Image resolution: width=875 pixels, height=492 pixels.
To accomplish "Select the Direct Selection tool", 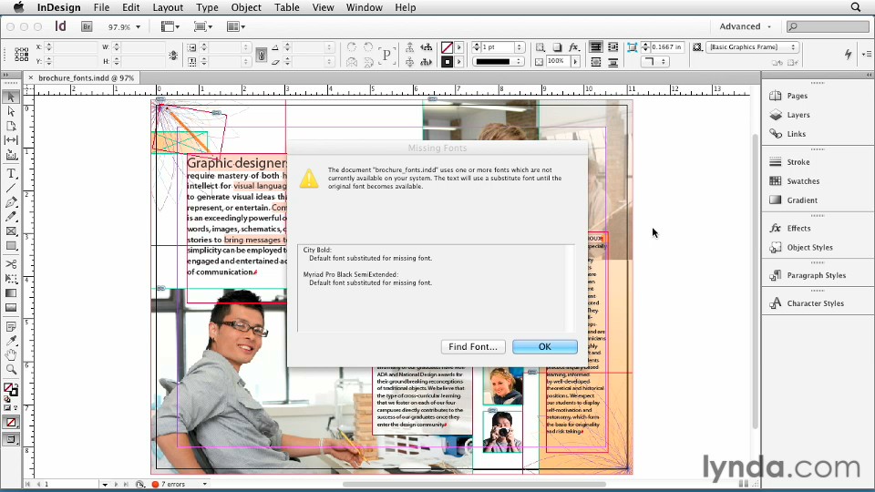I will (11, 111).
